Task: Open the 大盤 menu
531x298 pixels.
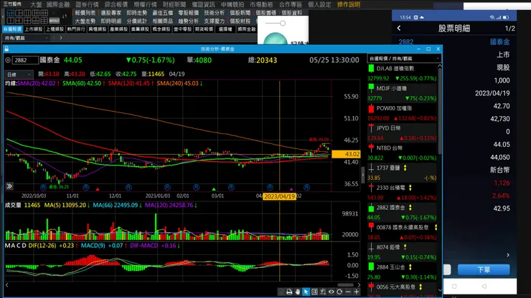Action: click(x=36, y=4)
